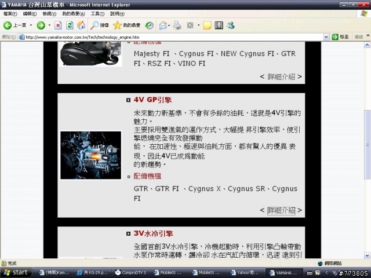Click the 4V GP engine cutaway image
This screenshot has width=371, height=278.
(90, 155)
